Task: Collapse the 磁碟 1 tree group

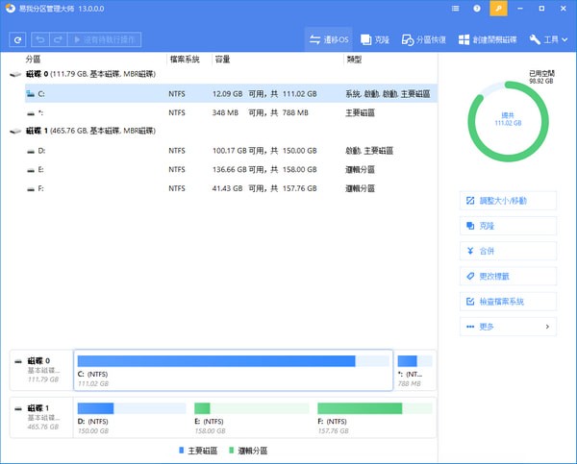Action: (x=14, y=131)
